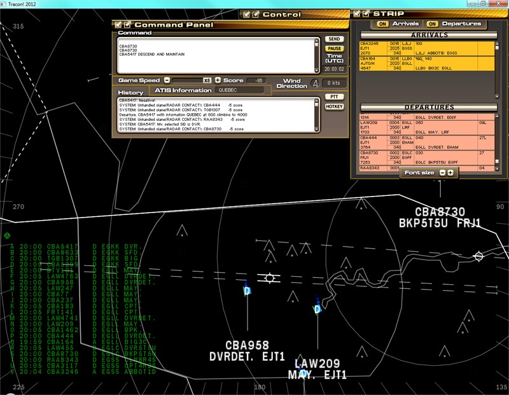
Task: Click the left title-bar icon on Command Panel
Action: (x=119, y=24)
